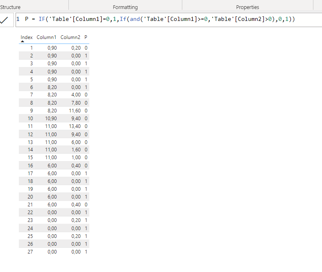This screenshot has width=322, height=272.
Task: Select the P value in row 27
Action: [x=86, y=252]
